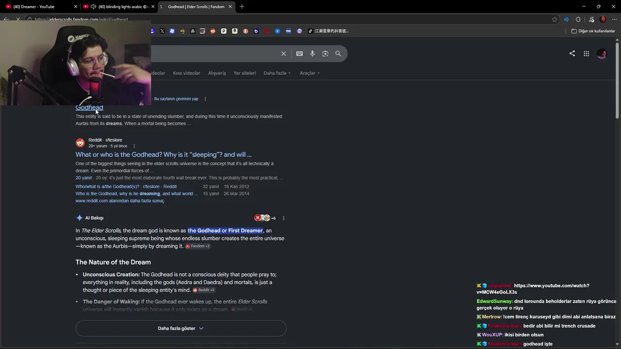Viewport: 621px width, 349px height.
Task: Show AI overview source icons (+6)
Action: pyautogui.click(x=265, y=218)
